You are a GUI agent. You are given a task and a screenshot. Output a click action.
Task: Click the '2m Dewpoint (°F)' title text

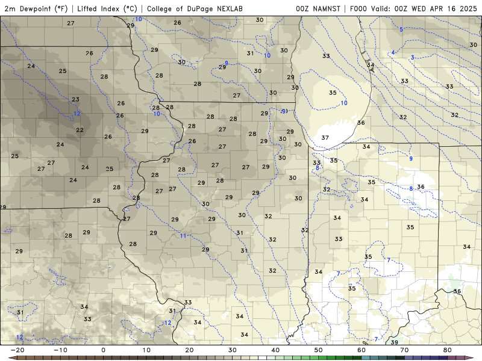(x=36, y=8)
